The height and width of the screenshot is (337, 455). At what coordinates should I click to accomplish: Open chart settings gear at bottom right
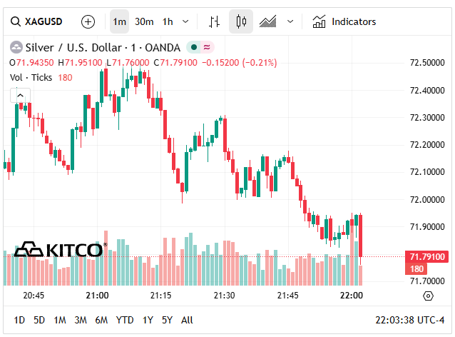coord(428,296)
